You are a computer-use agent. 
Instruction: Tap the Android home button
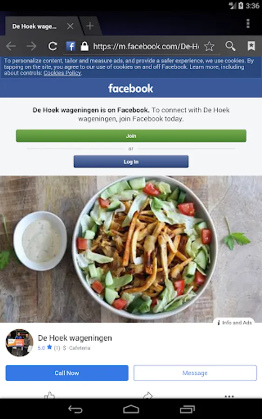[x=131, y=409]
